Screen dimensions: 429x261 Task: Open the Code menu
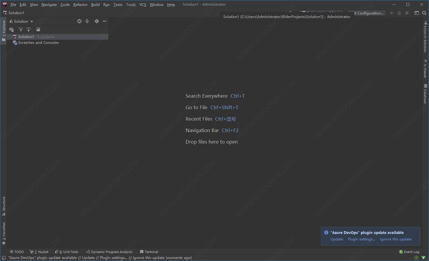[65, 4]
